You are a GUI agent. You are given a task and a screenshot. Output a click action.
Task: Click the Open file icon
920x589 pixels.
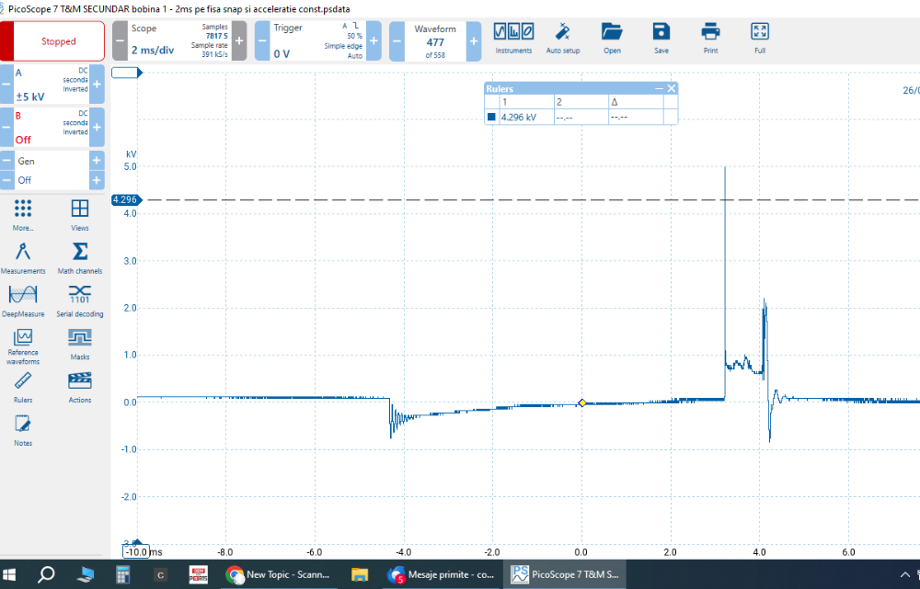pyautogui.click(x=612, y=37)
